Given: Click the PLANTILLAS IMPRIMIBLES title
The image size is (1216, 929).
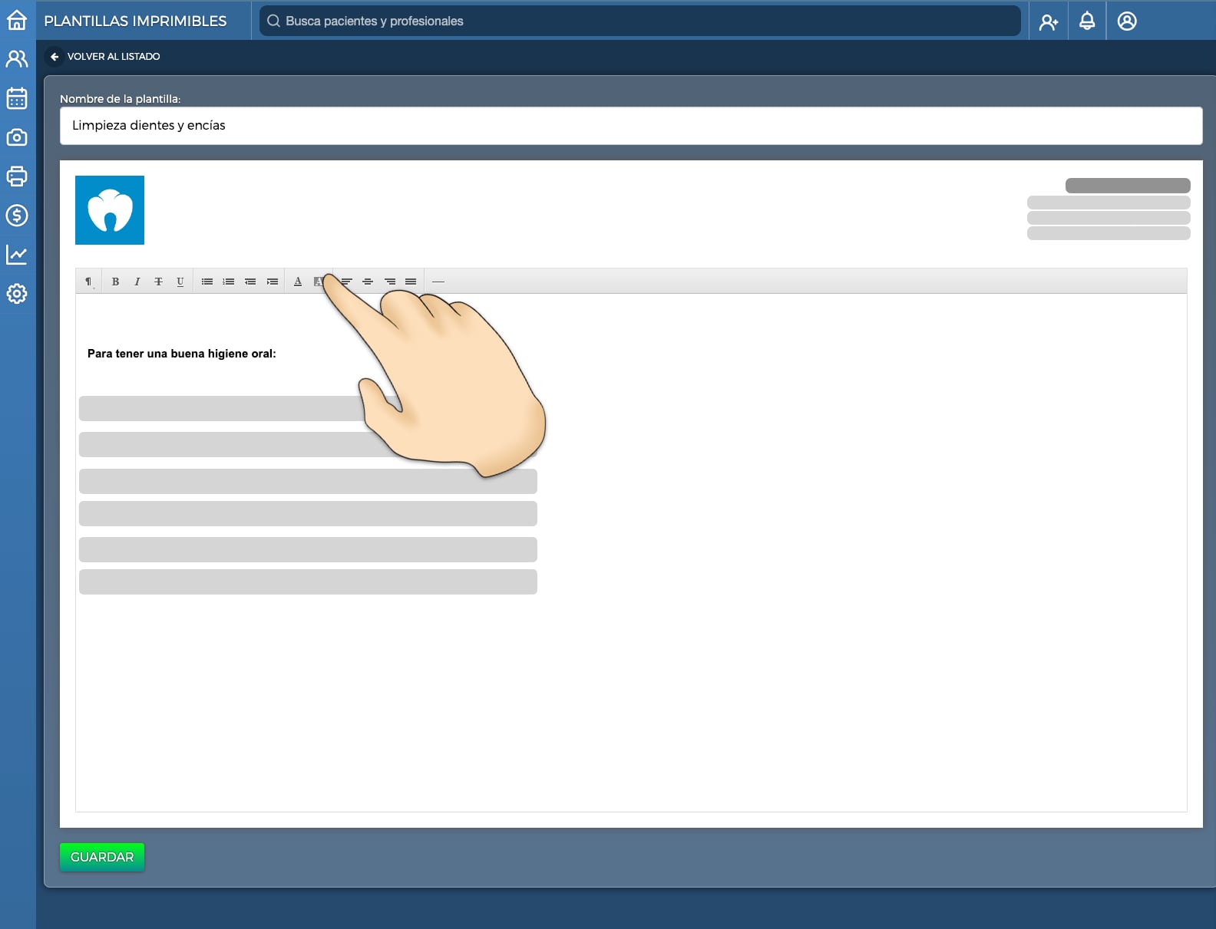Looking at the screenshot, I should (135, 21).
